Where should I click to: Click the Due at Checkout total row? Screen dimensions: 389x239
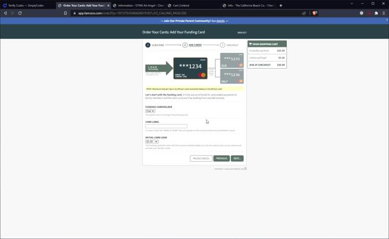pyautogui.click(x=267, y=65)
